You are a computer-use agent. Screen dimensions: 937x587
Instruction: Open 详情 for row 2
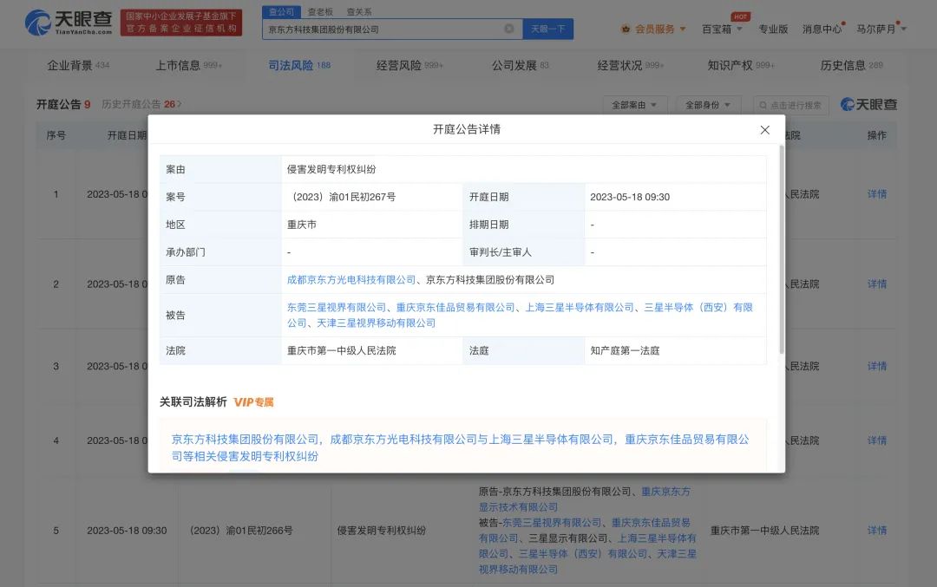click(x=876, y=284)
